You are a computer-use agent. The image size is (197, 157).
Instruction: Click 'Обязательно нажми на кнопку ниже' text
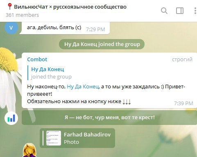(79, 102)
